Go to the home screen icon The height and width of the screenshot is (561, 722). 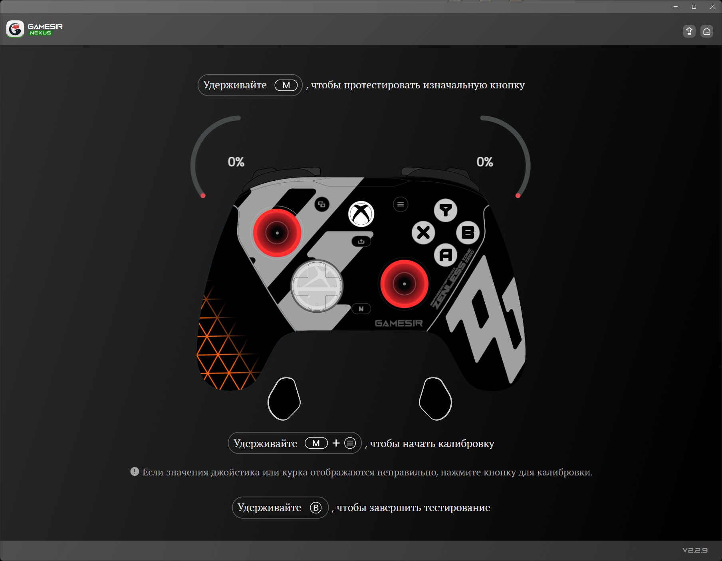click(707, 31)
